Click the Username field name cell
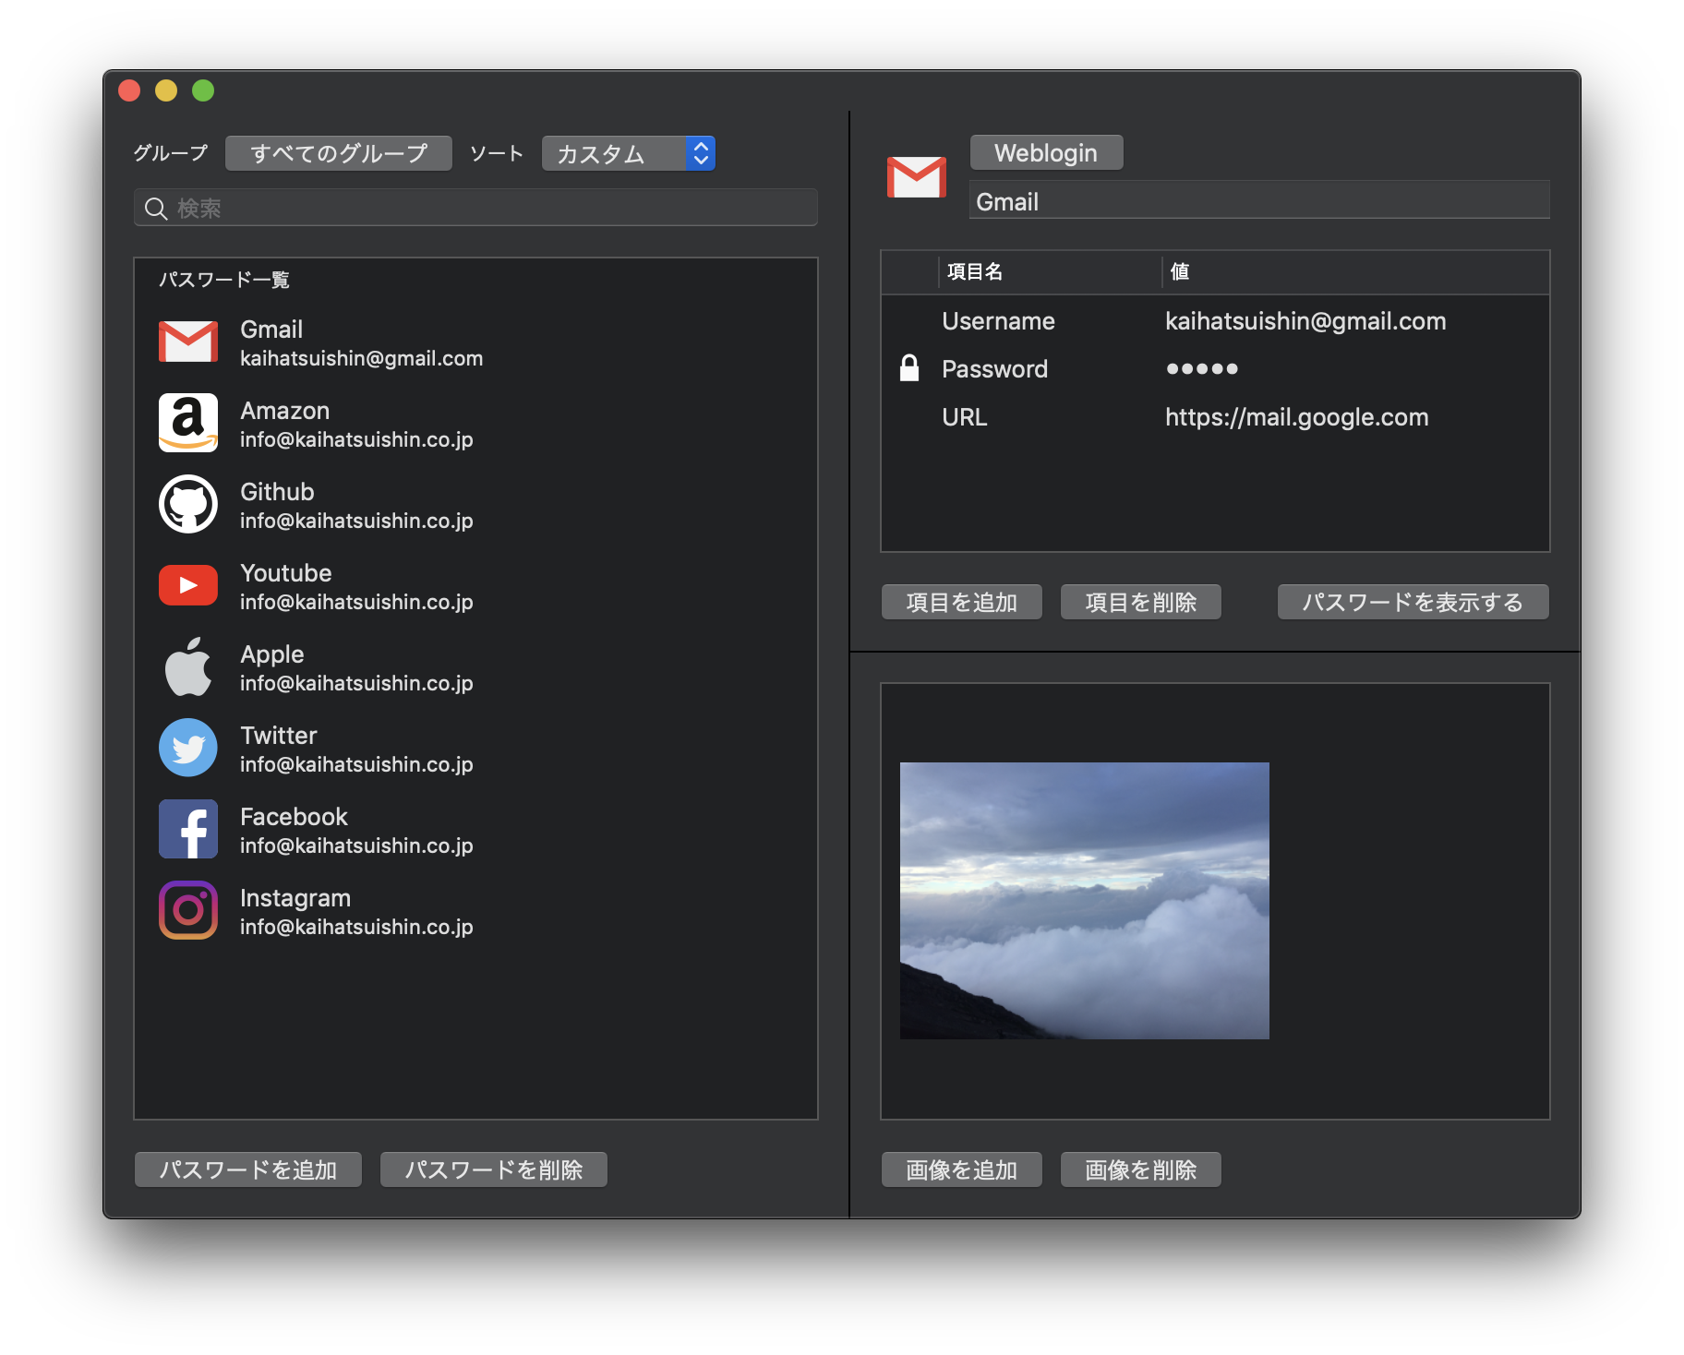Screen dimensions: 1684x1355 coord(998,321)
